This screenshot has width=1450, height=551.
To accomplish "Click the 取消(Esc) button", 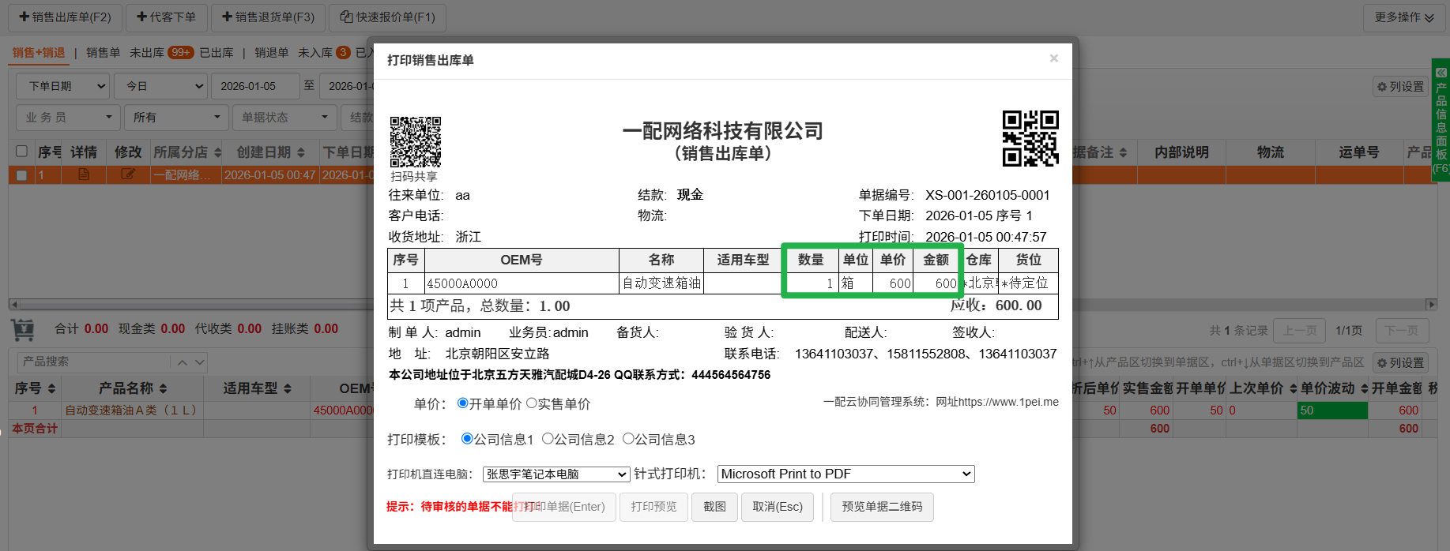I will point(777,507).
